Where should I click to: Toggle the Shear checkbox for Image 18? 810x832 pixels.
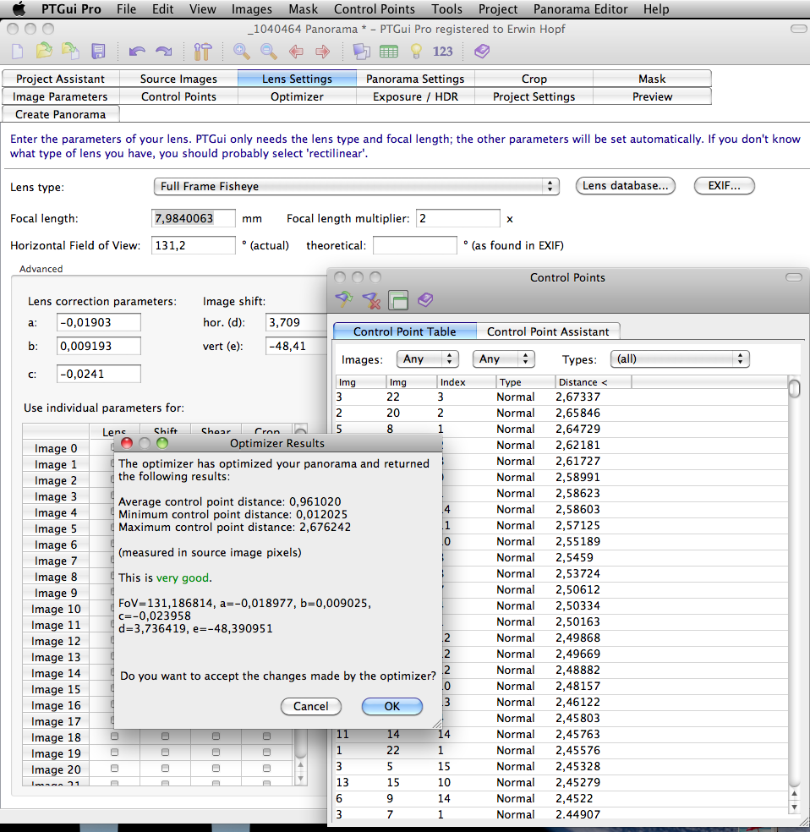pos(216,736)
